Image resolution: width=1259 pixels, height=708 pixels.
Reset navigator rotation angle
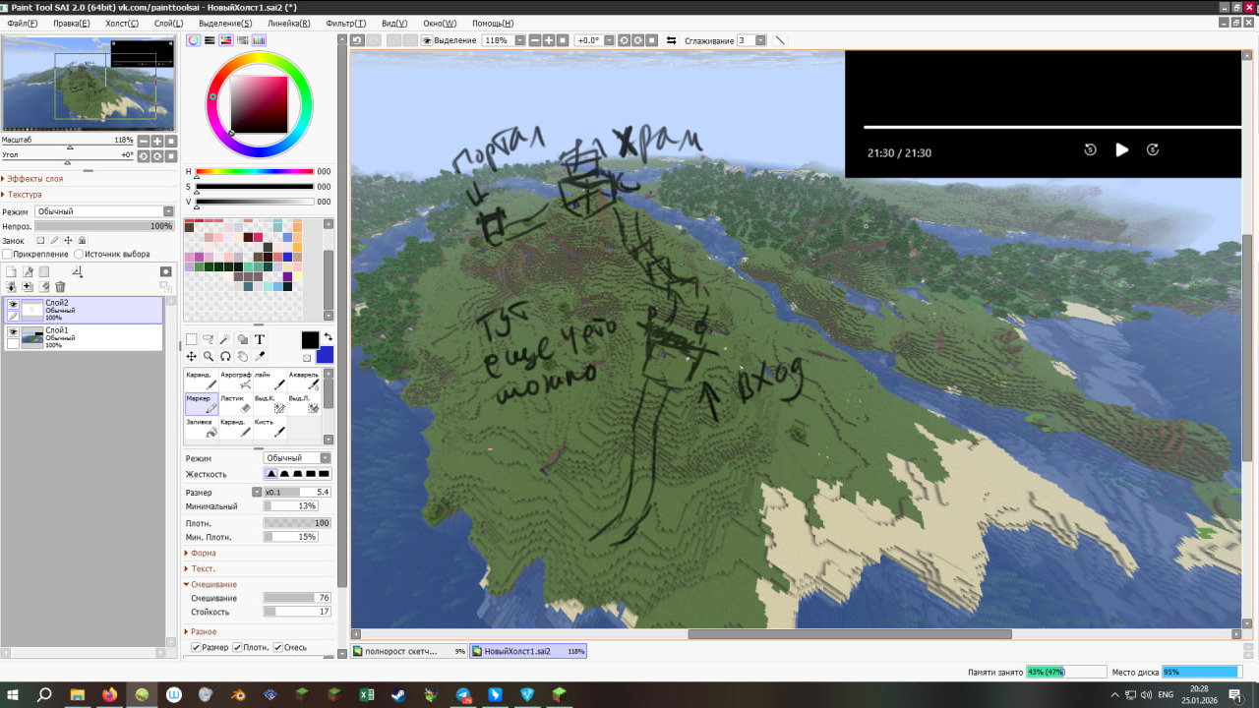(171, 156)
